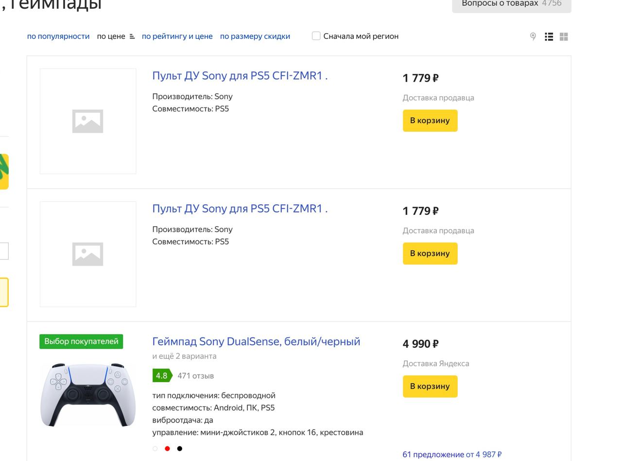Click the green 4.8 rating badge

pyautogui.click(x=162, y=375)
